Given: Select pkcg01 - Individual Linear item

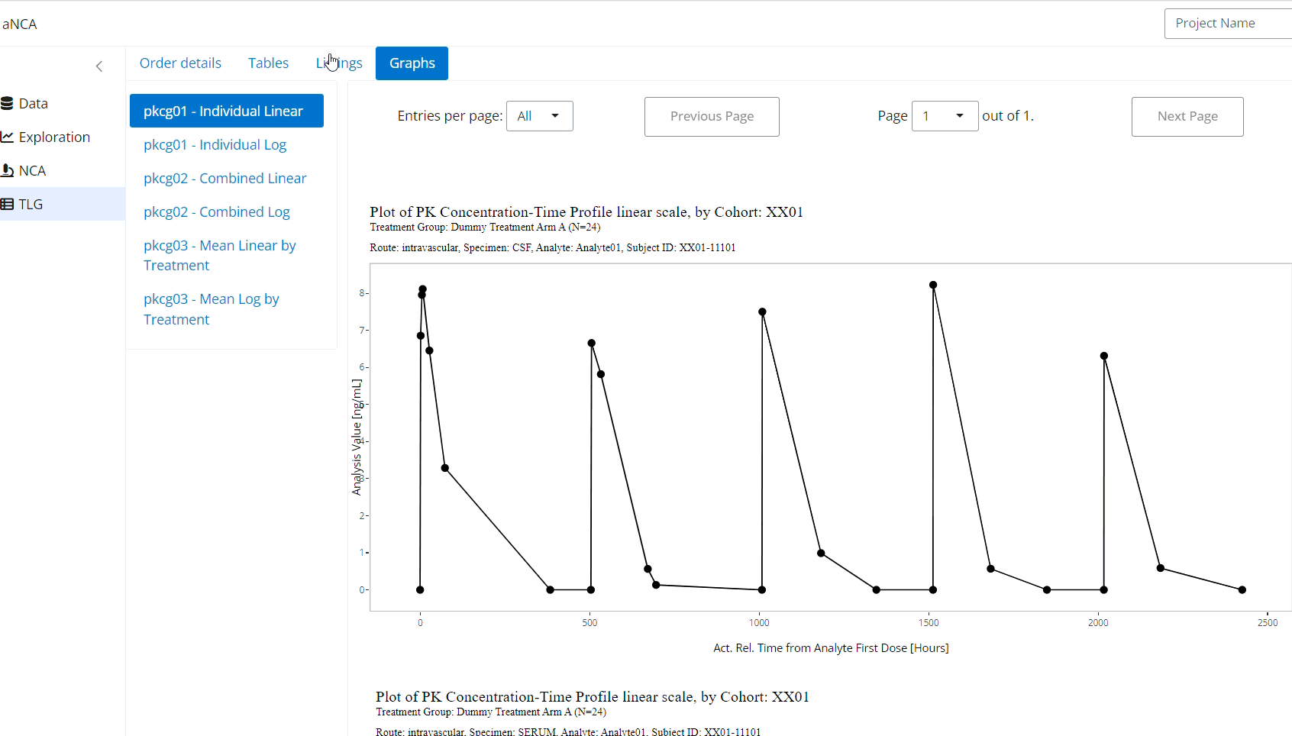Looking at the screenshot, I should coord(226,111).
